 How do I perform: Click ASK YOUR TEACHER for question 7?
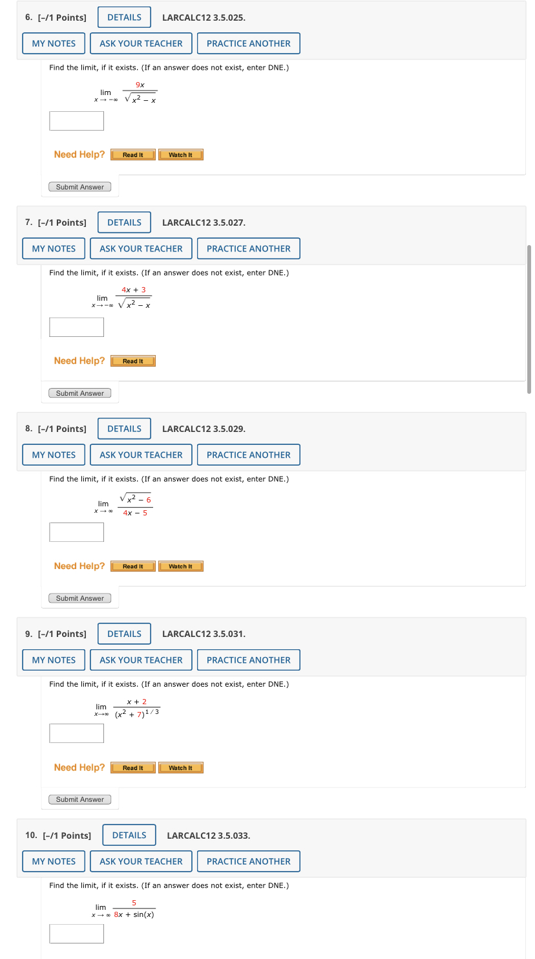click(140, 248)
